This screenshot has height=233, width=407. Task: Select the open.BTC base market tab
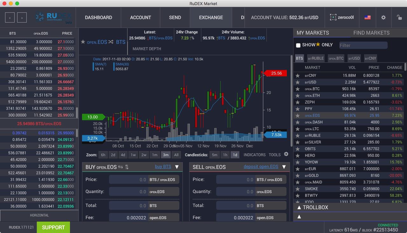point(336,58)
